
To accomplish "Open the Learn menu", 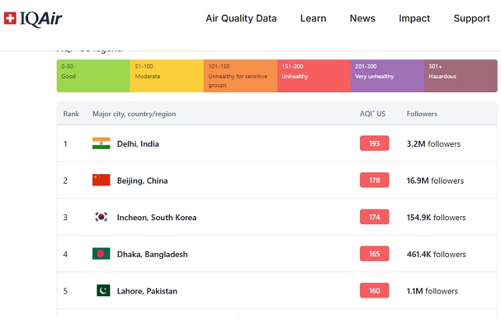I will pyautogui.click(x=313, y=19).
